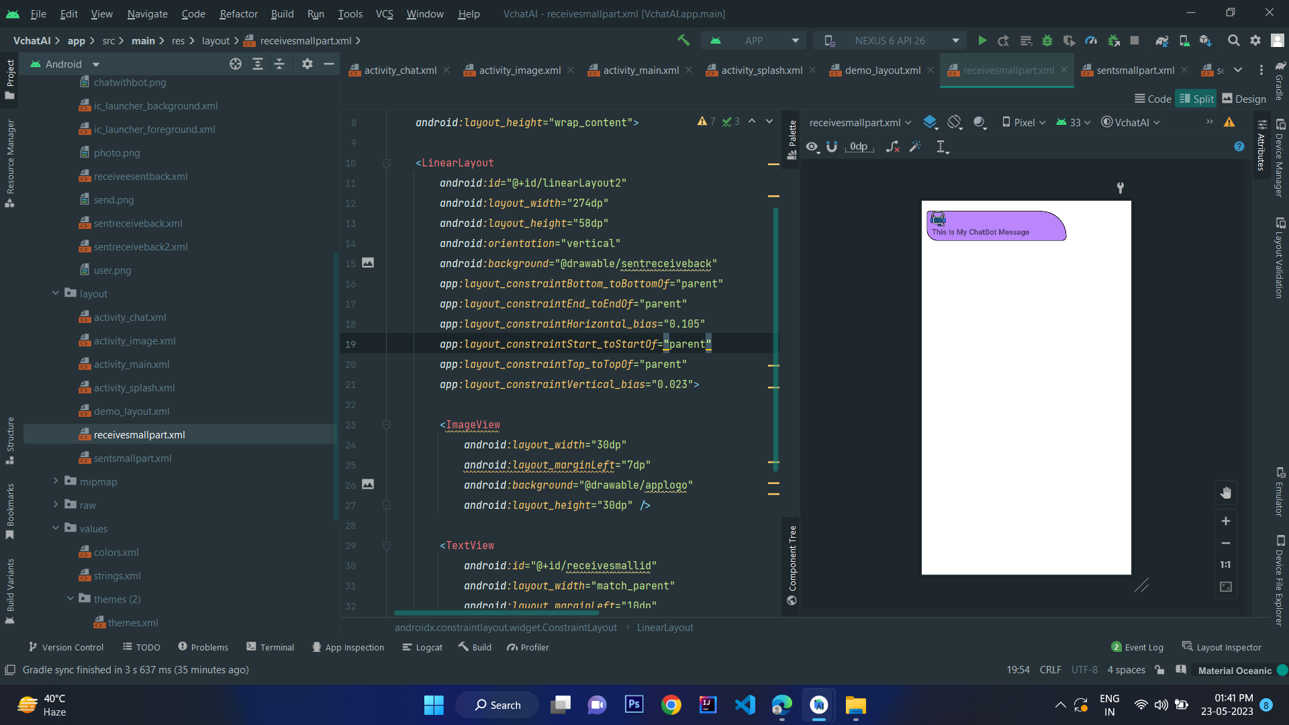Open the Layout Inspector
The width and height of the screenshot is (1289, 725).
[x=1228, y=646]
